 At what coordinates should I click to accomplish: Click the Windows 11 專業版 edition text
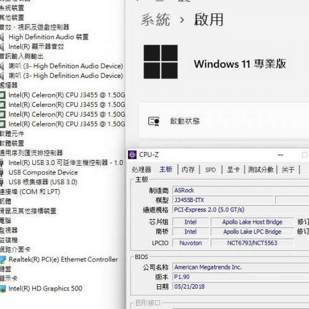240,64
